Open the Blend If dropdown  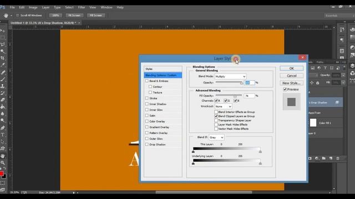pyautogui.click(x=216, y=138)
